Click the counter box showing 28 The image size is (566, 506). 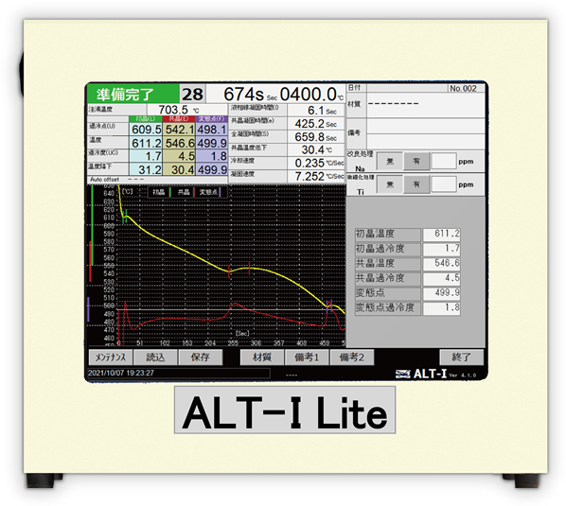tap(193, 95)
